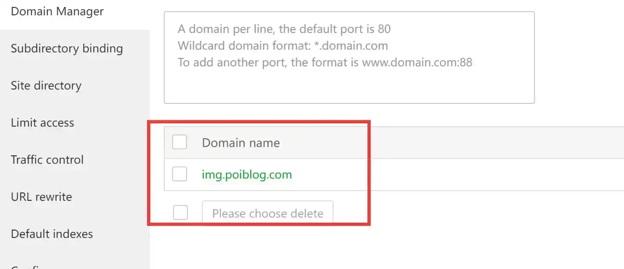Open the img.poiblog.com domain link
Image resolution: width=624 pixels, height=269 pixels.
point(247,175)
